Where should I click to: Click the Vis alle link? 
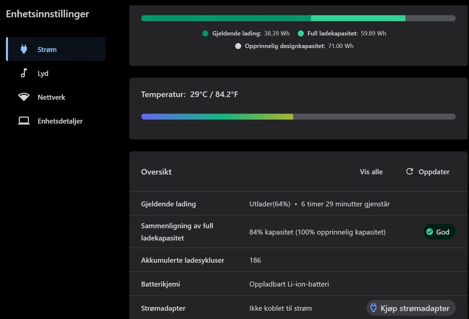pos(371,172)
